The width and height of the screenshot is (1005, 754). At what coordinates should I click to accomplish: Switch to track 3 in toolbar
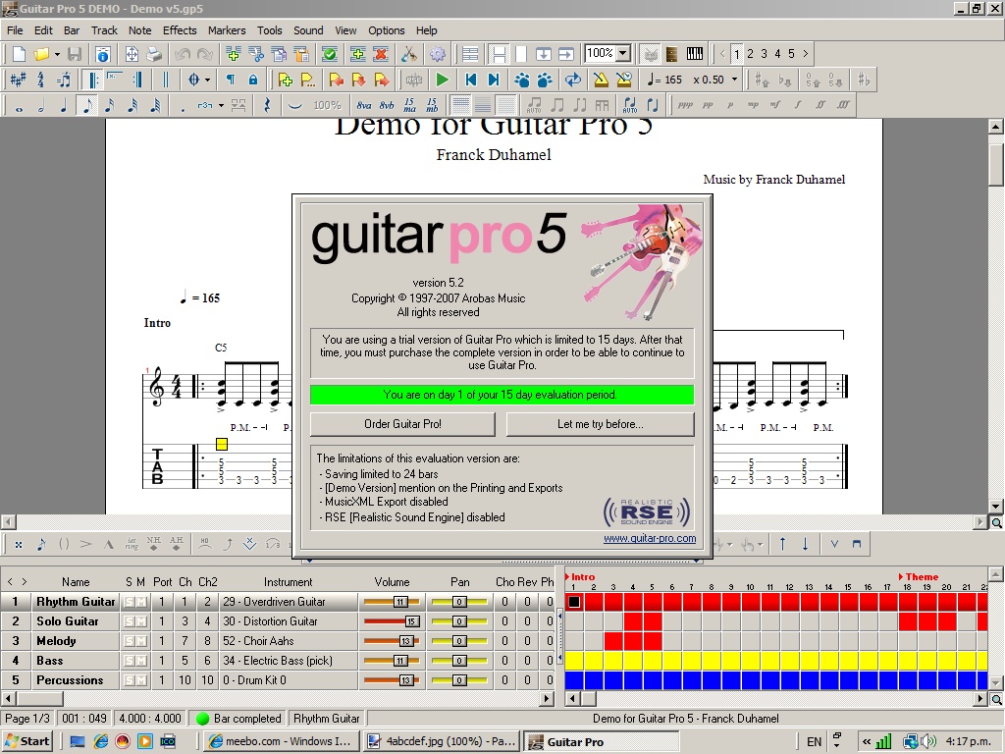pyautogui.click(x=764, y=54)
